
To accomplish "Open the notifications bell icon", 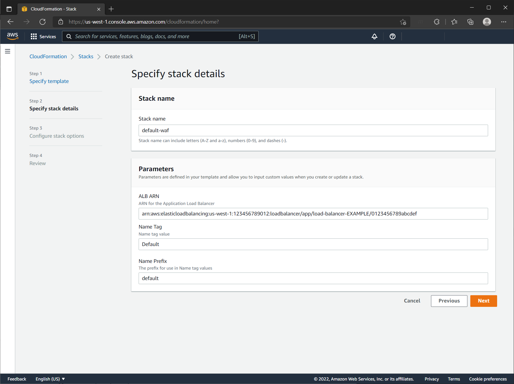I will click(x=374, y=36).
